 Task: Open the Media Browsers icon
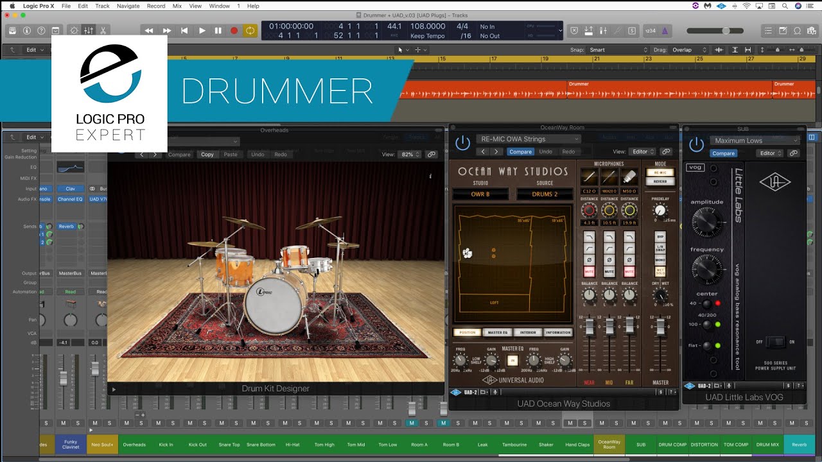812,30
